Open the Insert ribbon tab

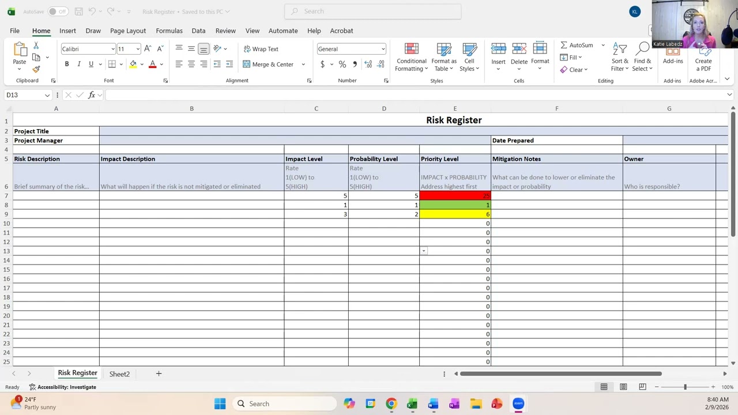click(x=67, y=31)
